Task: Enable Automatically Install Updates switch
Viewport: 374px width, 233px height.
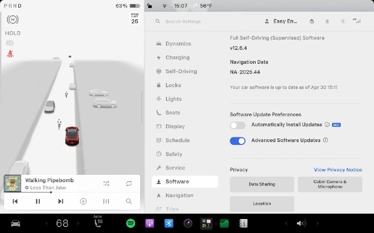Action: 237,125
